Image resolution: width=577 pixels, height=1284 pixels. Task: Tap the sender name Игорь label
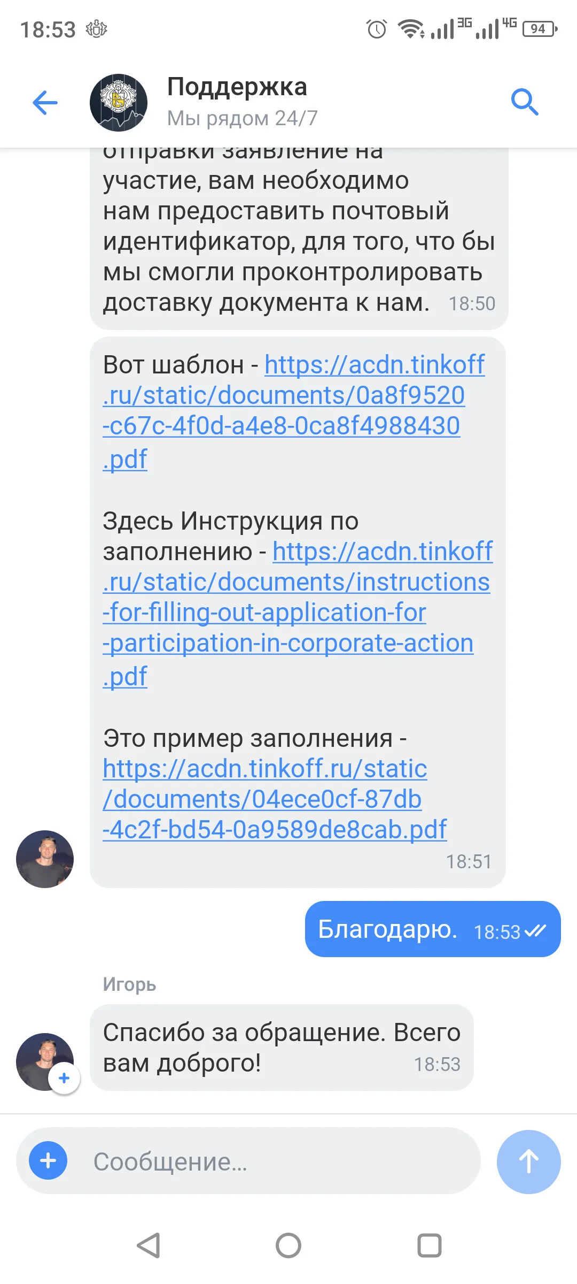point(129,984)
